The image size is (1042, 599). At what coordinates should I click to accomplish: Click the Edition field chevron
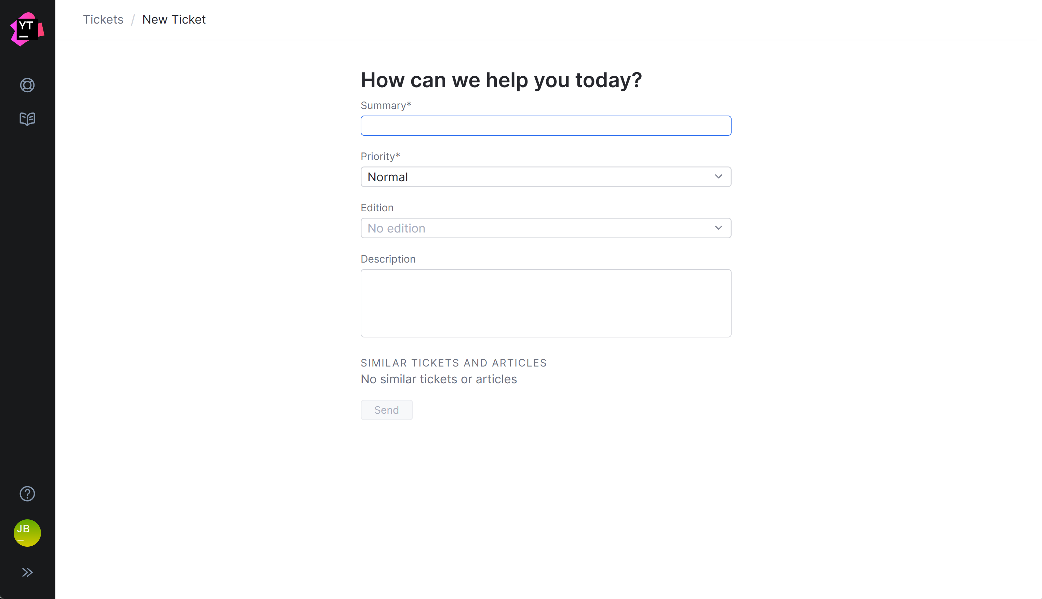pyautogui.click(x=718, y=227)
